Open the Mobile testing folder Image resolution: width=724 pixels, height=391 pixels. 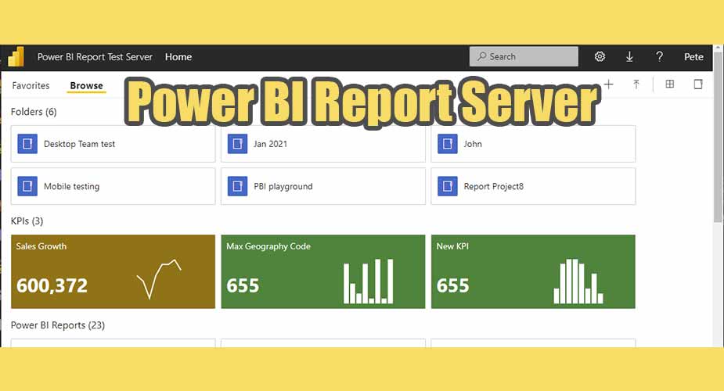(x=113, y=186)
